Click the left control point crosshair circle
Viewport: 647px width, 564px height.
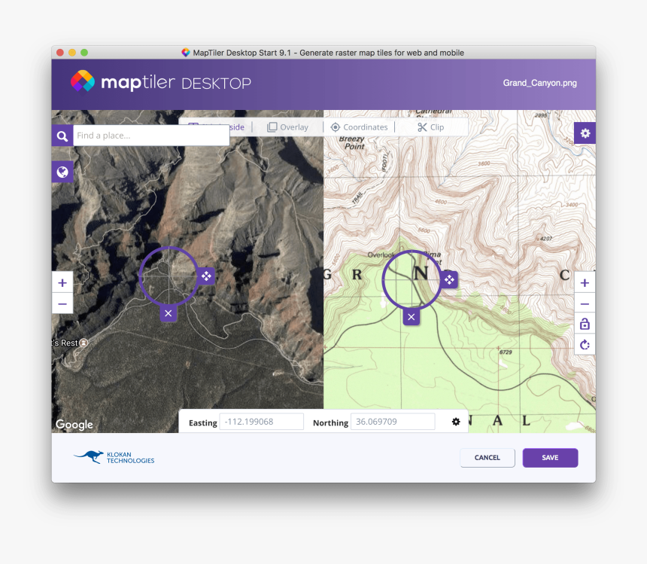169,276
